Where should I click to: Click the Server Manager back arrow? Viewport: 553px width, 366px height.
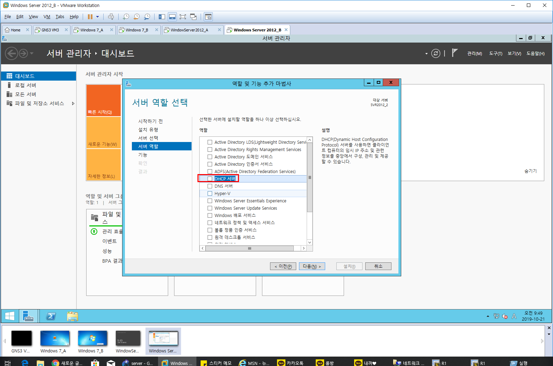pos(11,53)
